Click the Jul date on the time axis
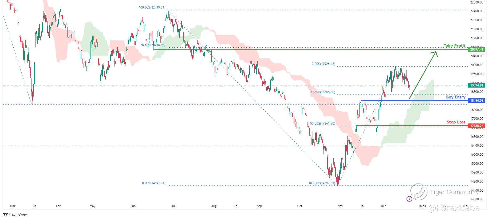The width and height of the screenshot is (489, 219). 173,206
